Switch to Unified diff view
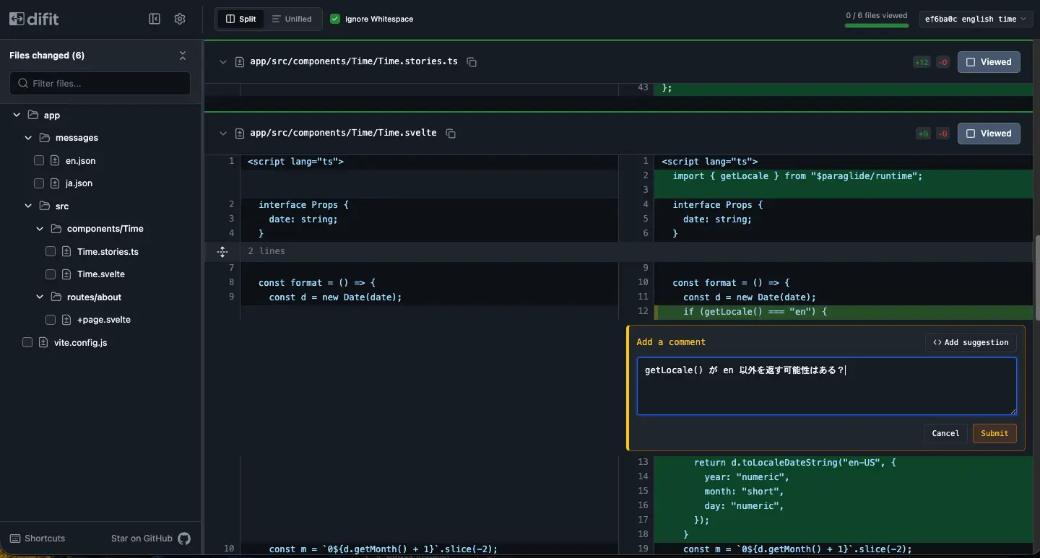This screenshot has height=558, width=1040. click(292, 19)
